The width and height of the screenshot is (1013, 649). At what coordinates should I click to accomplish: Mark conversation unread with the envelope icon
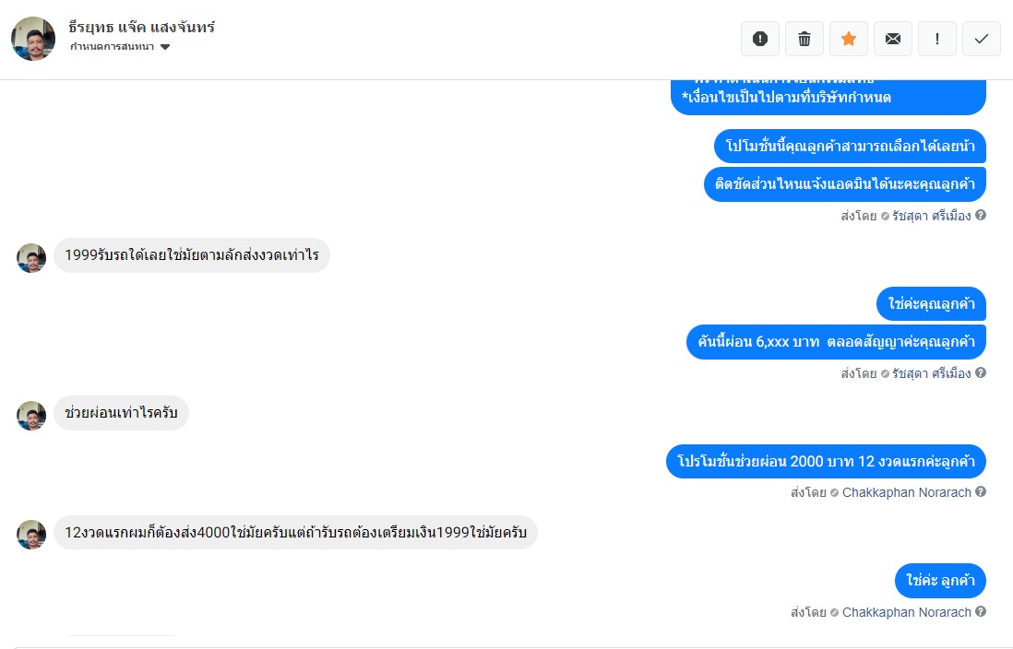coord(893,39)
